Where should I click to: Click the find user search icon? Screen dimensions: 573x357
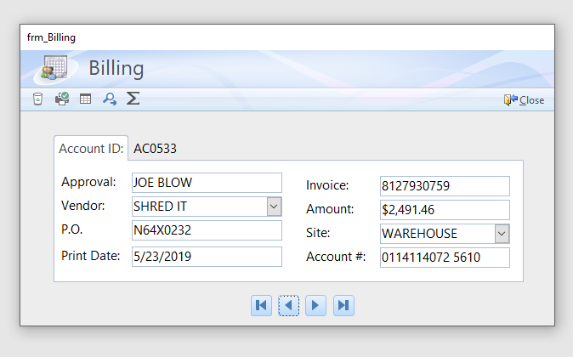click(x=109, y=99)
